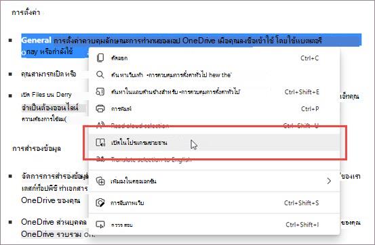Choose Open in Immersive Reader entry
The image size is (375, 245).
tap(214, 143)
